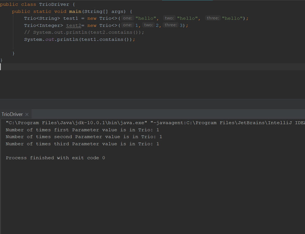Image resolution: width=305 pixels, height=234 pixels.
Task: Click the java.exe command line in console
Action: [x=155, y=123]
